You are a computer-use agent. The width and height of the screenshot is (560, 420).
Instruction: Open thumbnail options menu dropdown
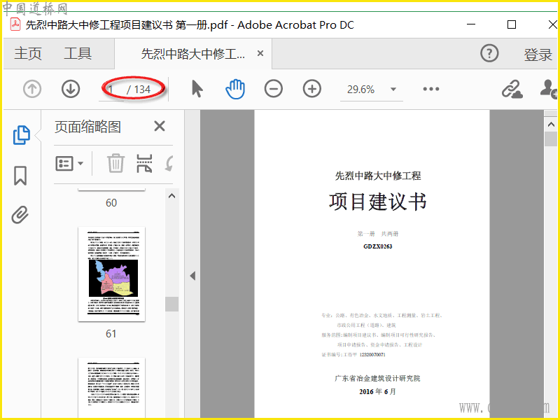pos(69,164)
